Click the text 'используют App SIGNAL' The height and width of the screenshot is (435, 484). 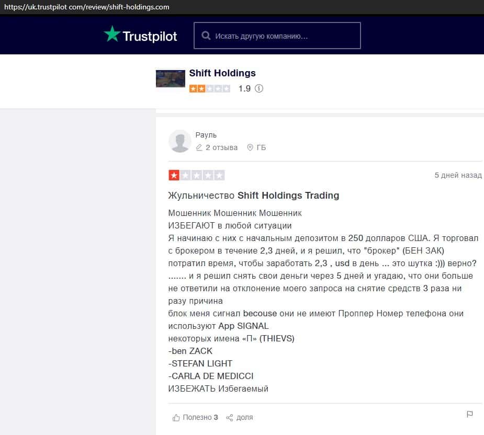(218, 326)
